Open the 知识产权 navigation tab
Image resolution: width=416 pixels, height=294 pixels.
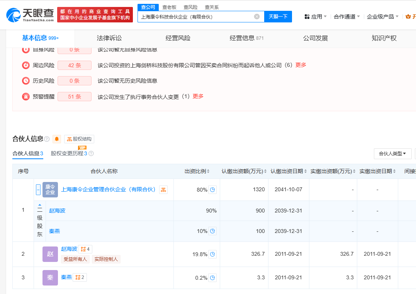[x=384, y=38]
